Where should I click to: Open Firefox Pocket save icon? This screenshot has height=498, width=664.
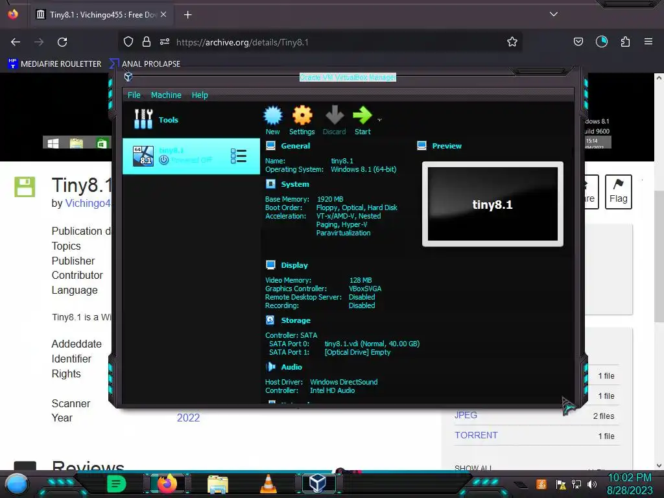[578, 41]
